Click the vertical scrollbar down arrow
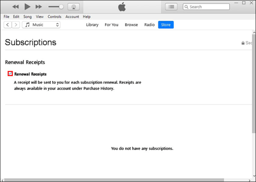The image size is (256, 182). click(254, 176)
